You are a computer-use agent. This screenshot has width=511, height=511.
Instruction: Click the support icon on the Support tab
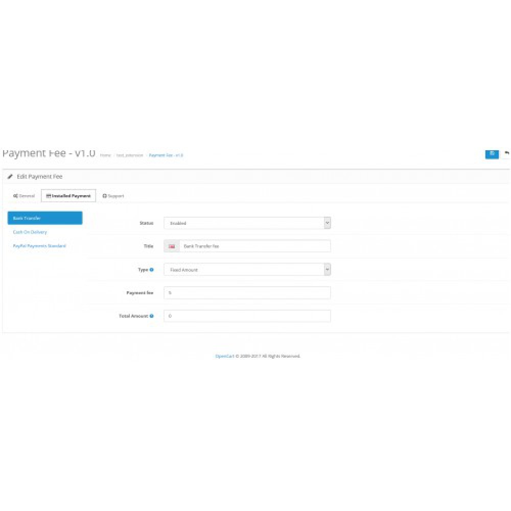tap(104, 196)
